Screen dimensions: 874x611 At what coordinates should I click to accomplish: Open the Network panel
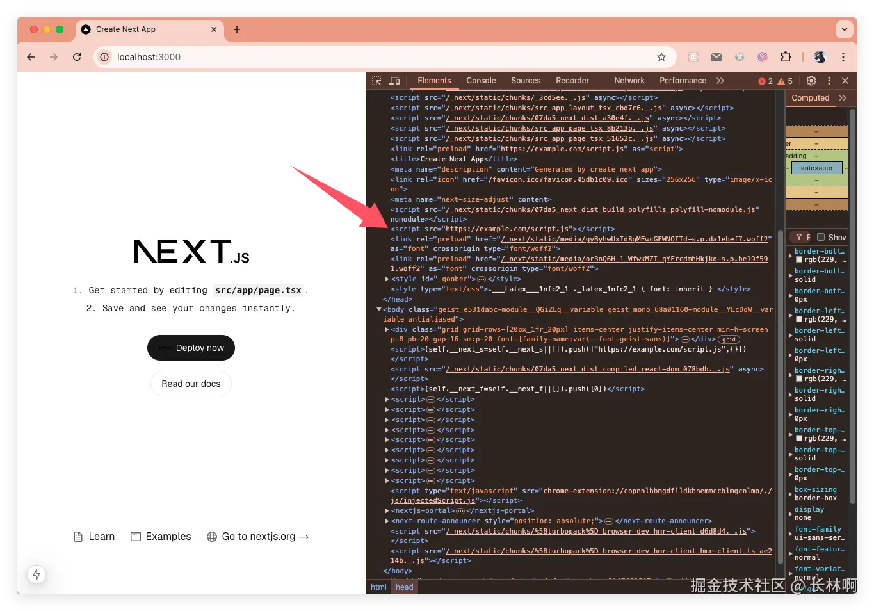[629, 81]
